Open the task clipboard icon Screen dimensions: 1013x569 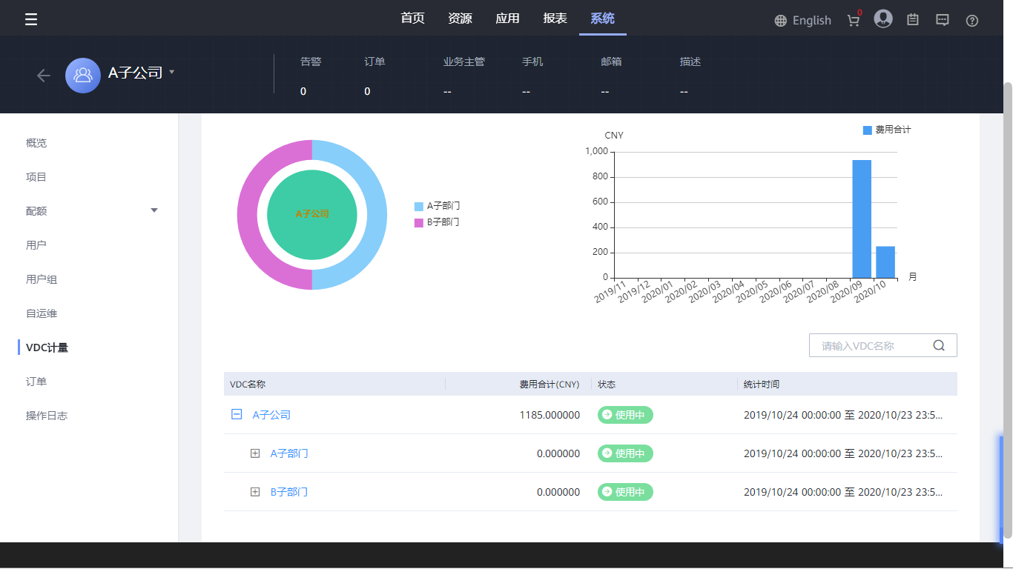point(913,20)
